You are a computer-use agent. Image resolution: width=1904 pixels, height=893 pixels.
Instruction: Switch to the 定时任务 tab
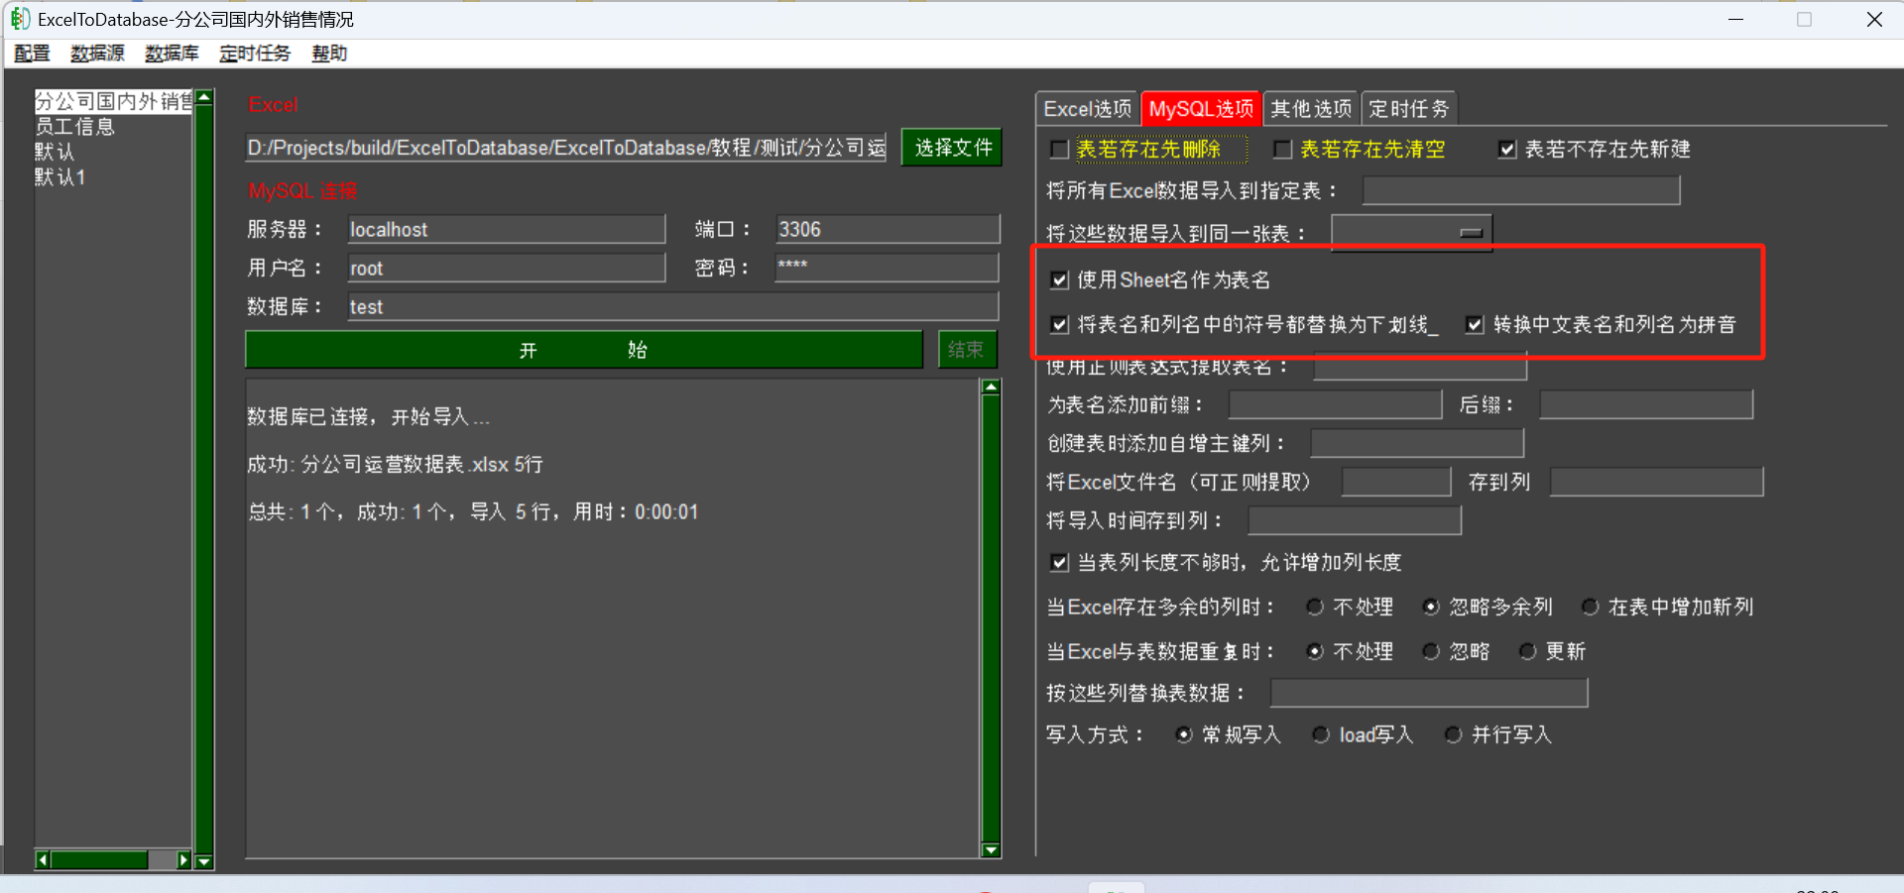[x=1409, y=109]
